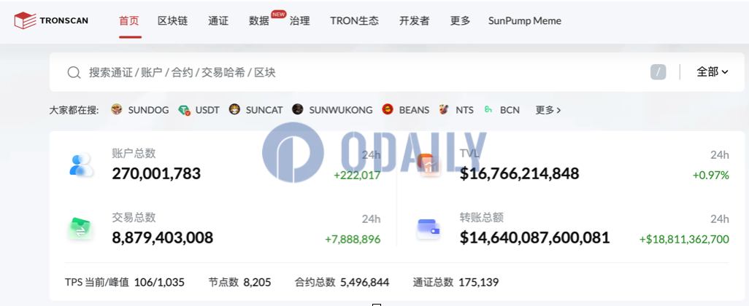749x306 pixels.
Task: Click the SUNWUKONG token icon
Action: [x=298, y=109]
